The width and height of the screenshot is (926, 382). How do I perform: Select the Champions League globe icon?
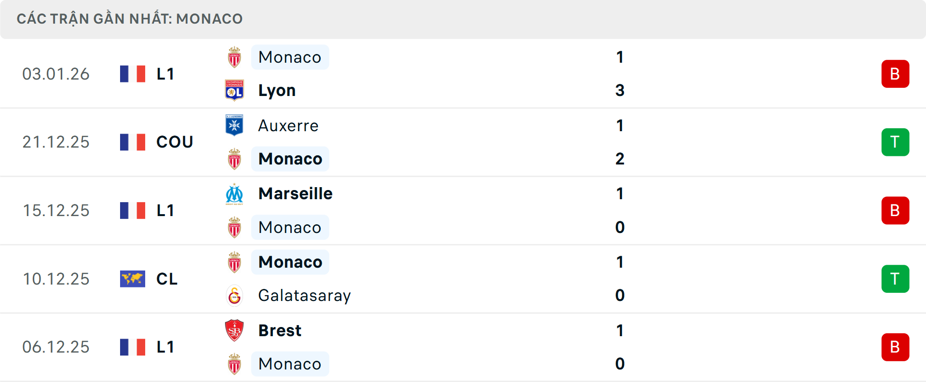click(x=133, y=279)
